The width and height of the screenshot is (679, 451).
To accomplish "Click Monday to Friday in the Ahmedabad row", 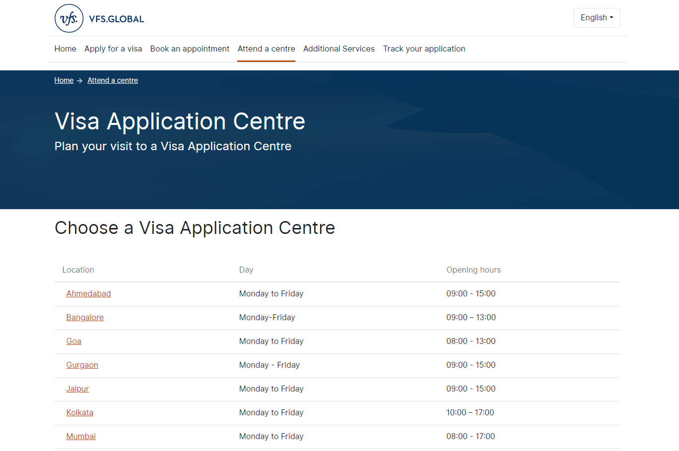I will [272, 293].
